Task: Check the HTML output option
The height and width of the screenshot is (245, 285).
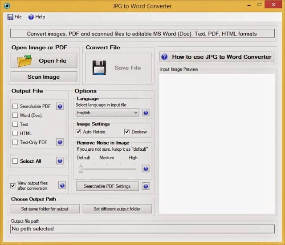Action: [x=15, y=133]
